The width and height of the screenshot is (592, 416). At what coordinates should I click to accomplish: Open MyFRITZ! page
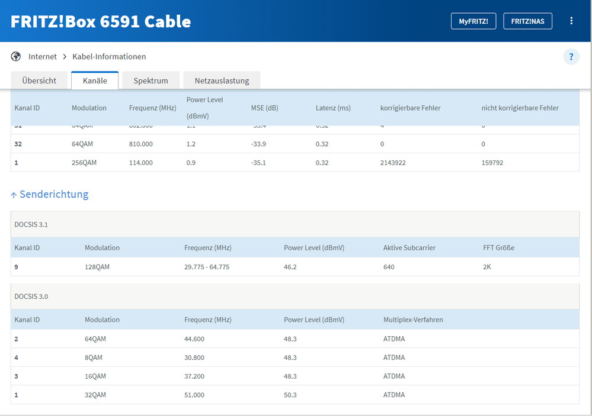click(473, 21)
